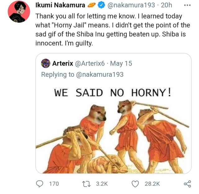The width and height of the screenshot is (199, 194).
Task: Click the reply speech bubble icon
Action: tap(40, 184)
